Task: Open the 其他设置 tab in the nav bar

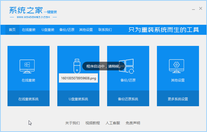Action: (86, 30)
